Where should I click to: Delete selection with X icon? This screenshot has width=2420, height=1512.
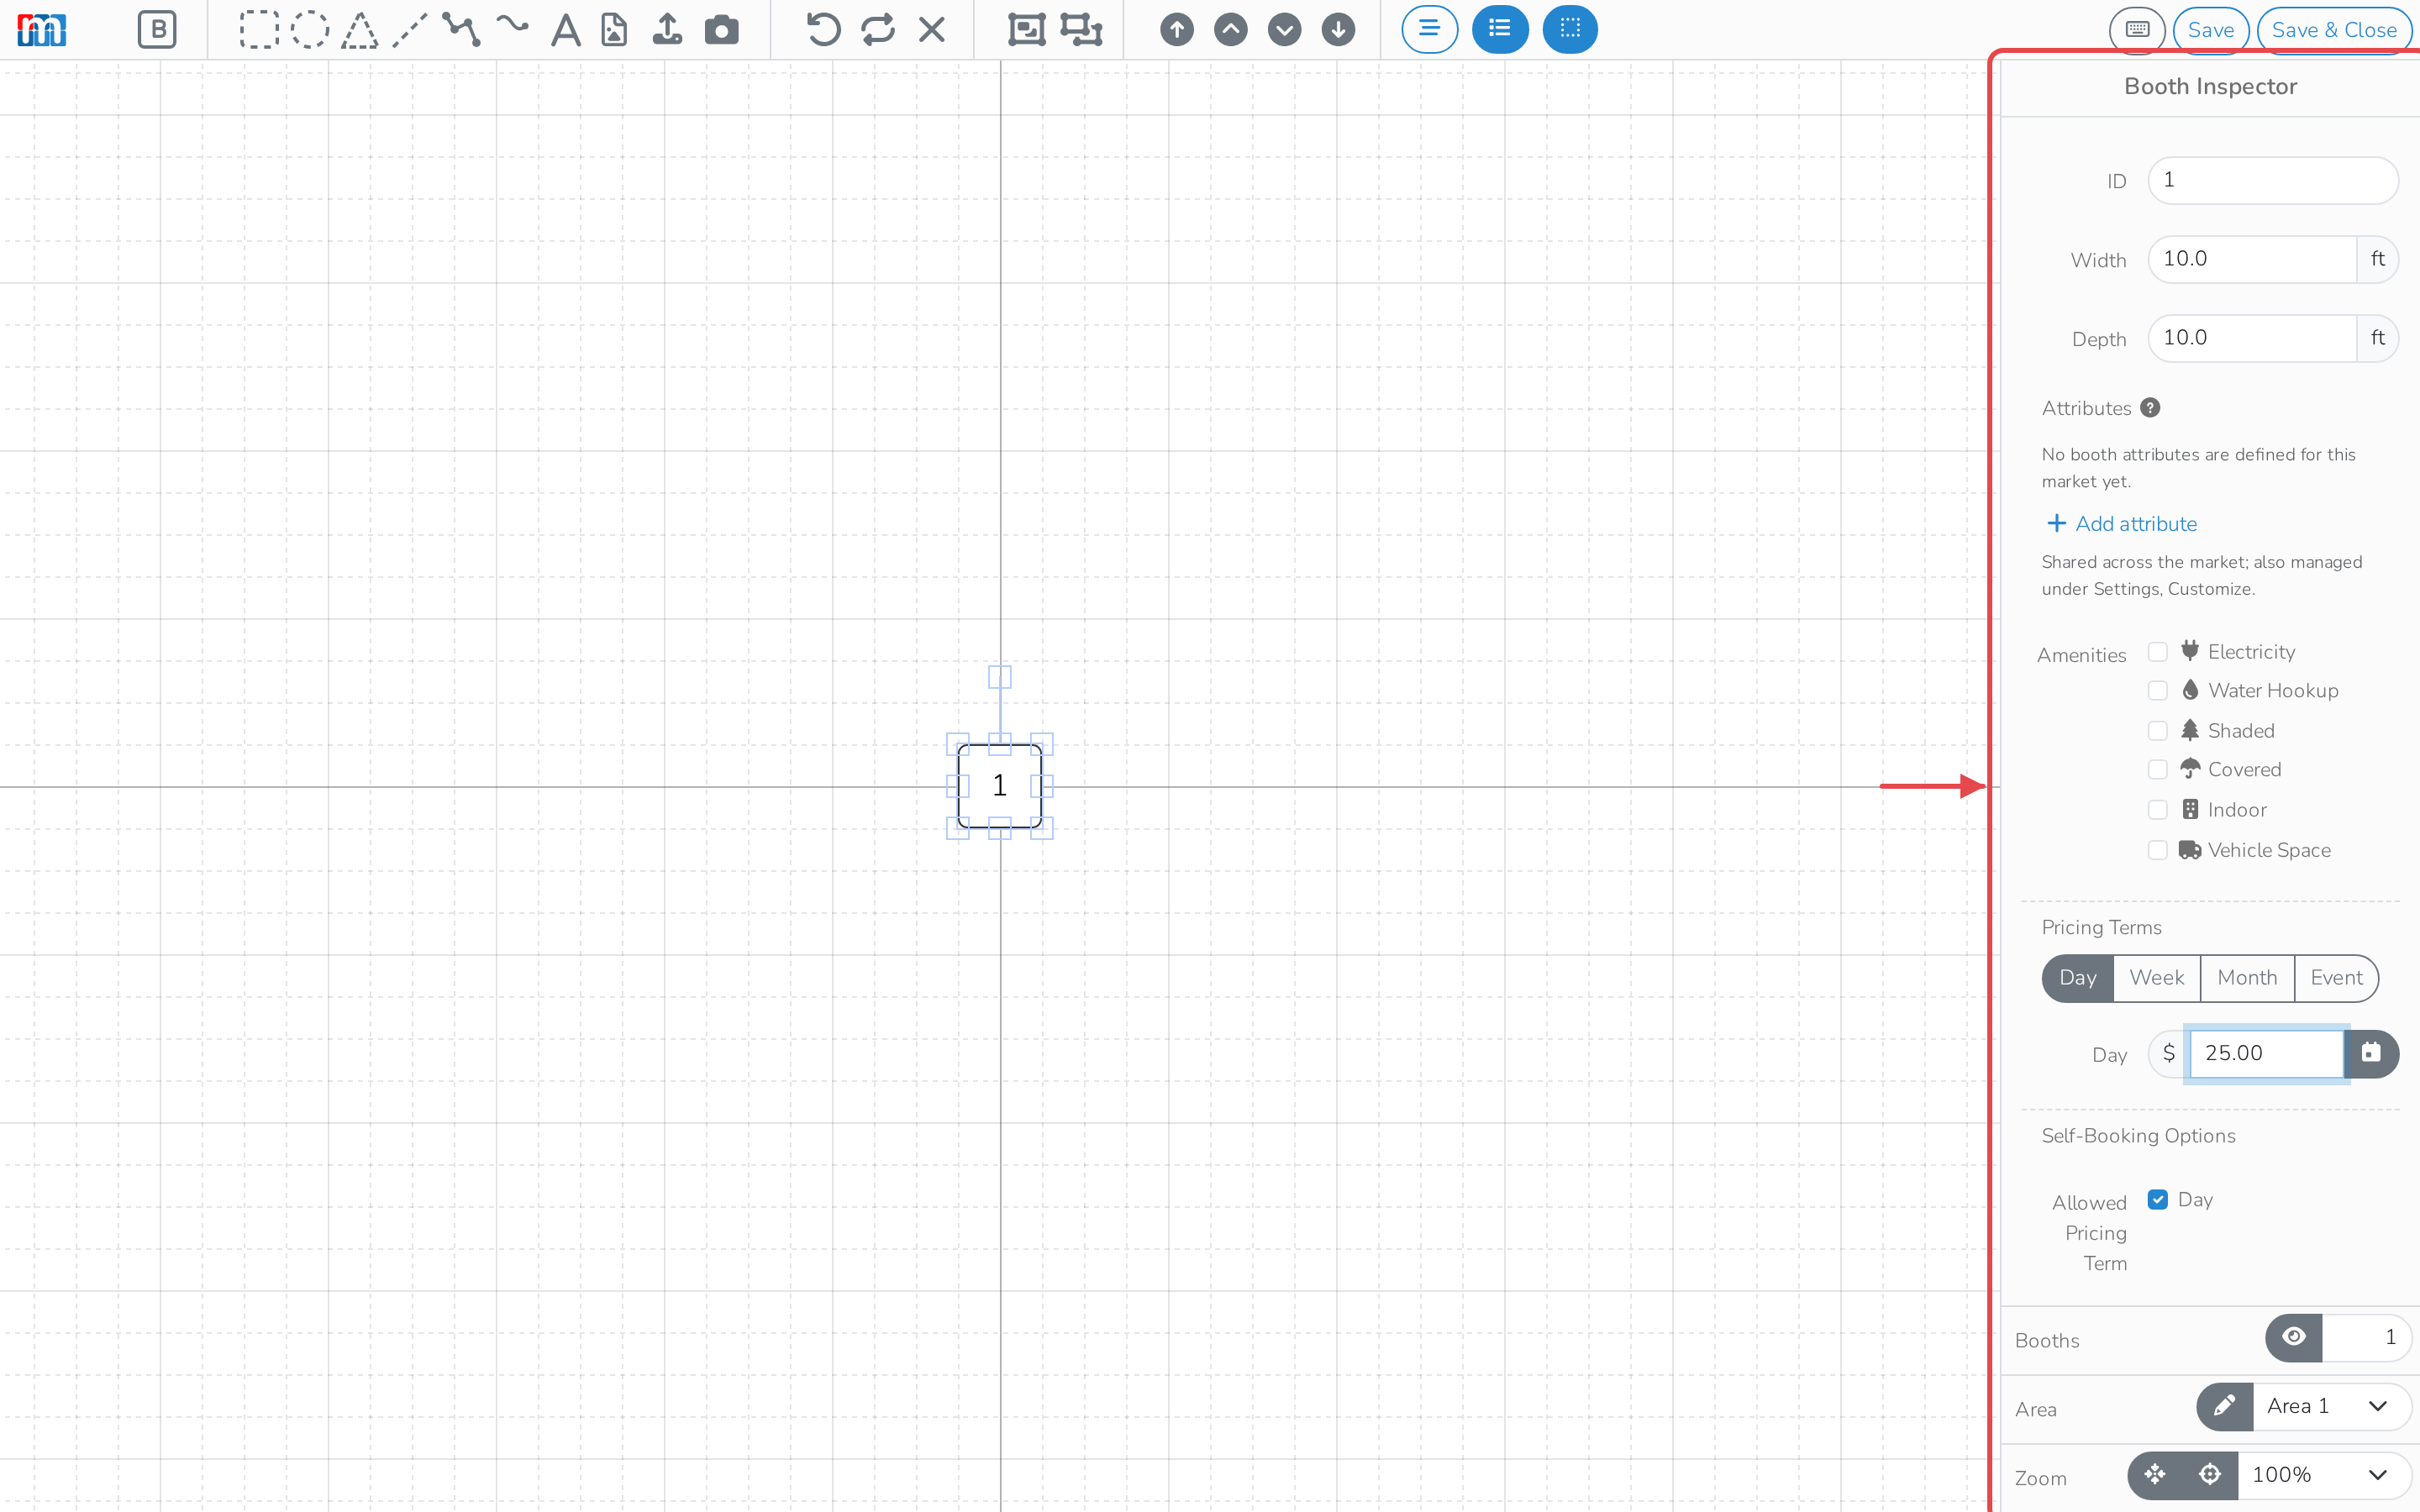pyautogui.click(x=932, y=30)
